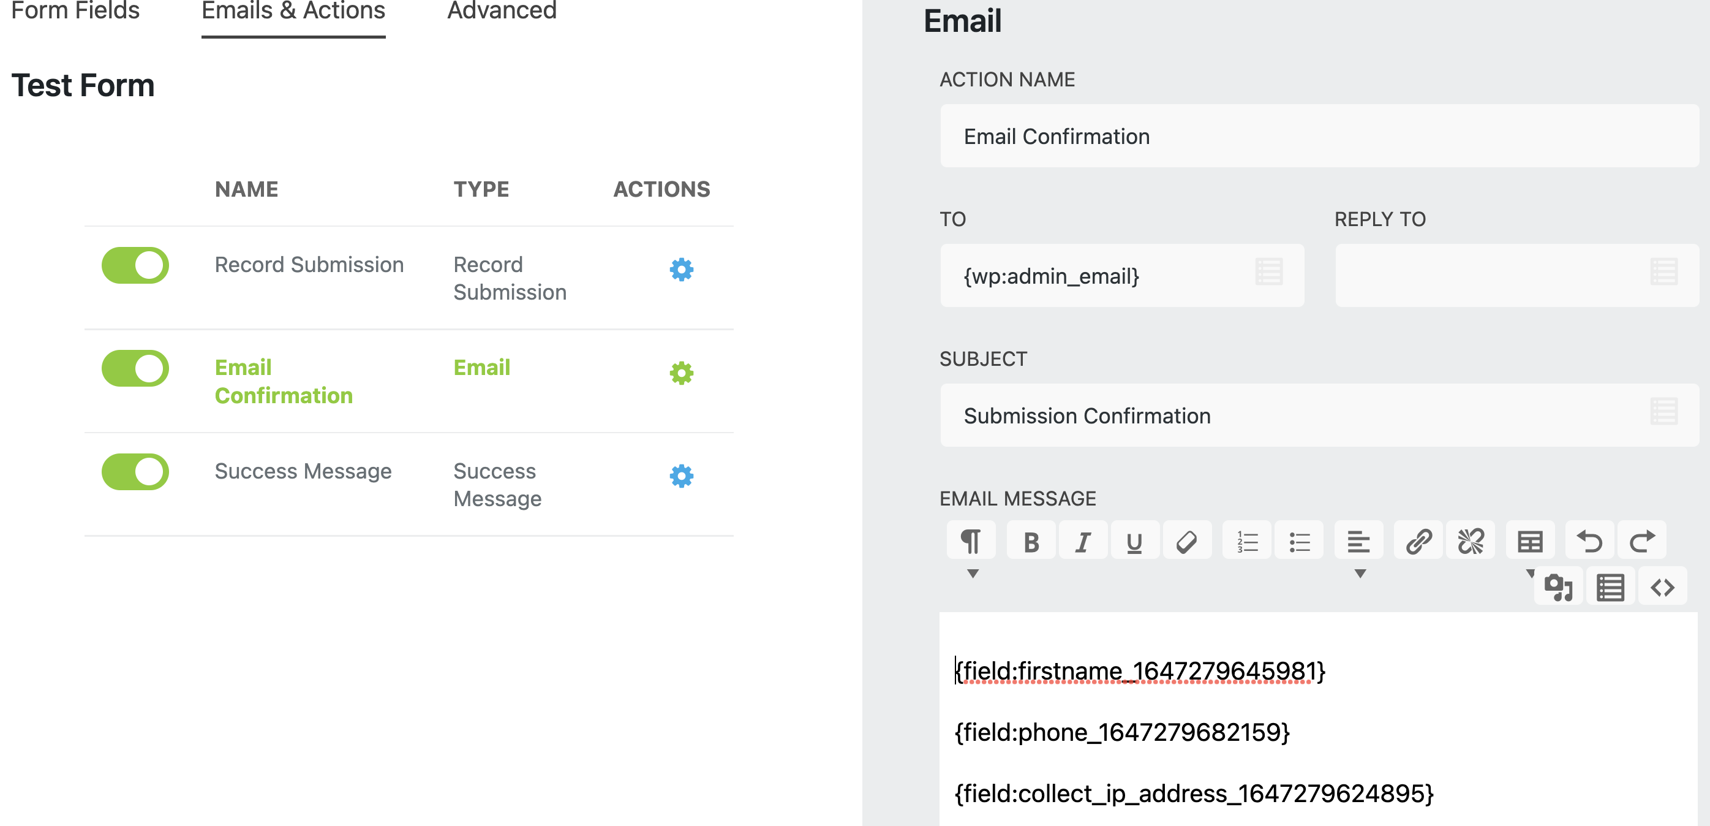The image size is (1710, 826).
Task: Switch to the Advanced tab
Action: point(501,10)
